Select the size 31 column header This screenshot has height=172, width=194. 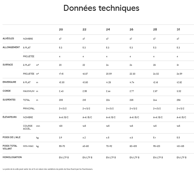tap(178, 30)
